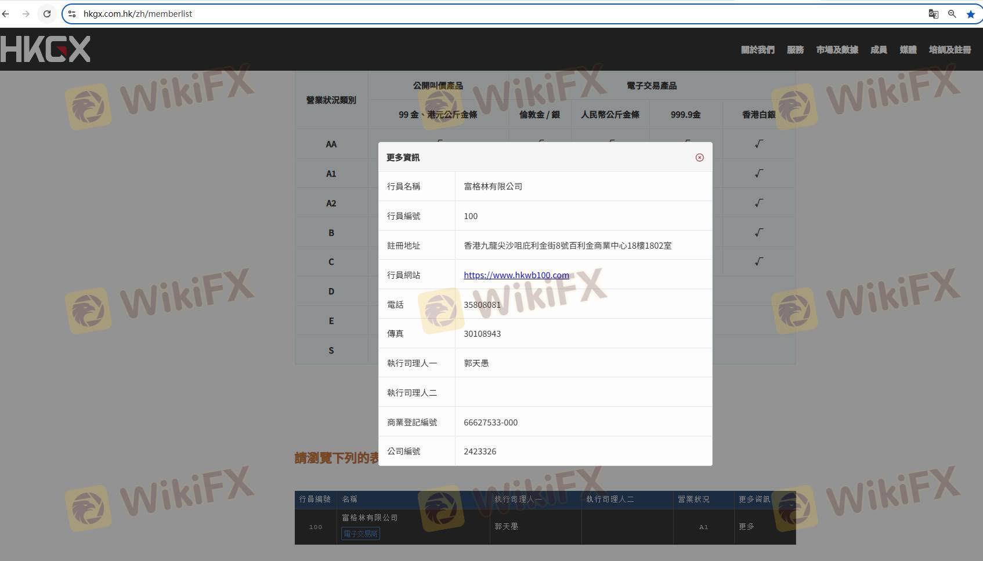The width and height of the screenshot is (983, 561).
Task: Click the 商業登記編號 label
Action: pyautogui.click(x=412, y=422)
